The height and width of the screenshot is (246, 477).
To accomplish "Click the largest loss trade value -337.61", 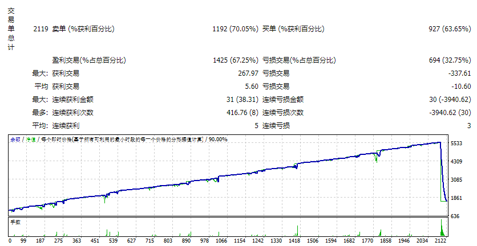I will (460, 73).
